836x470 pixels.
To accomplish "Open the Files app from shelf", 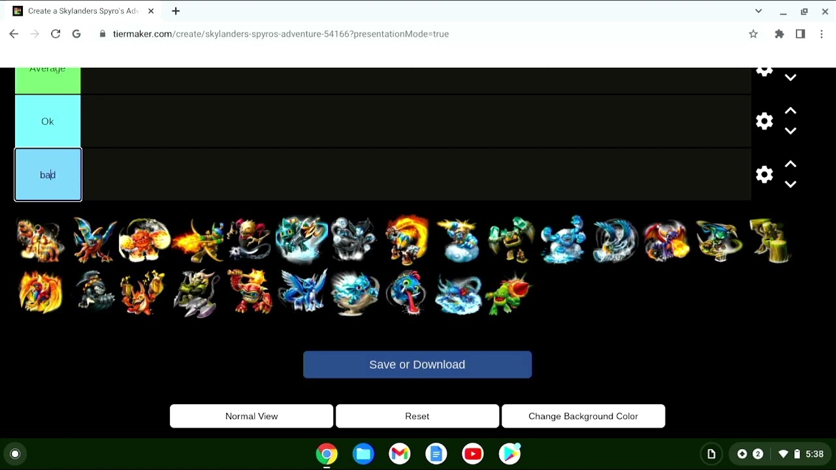I will point(363,454).
